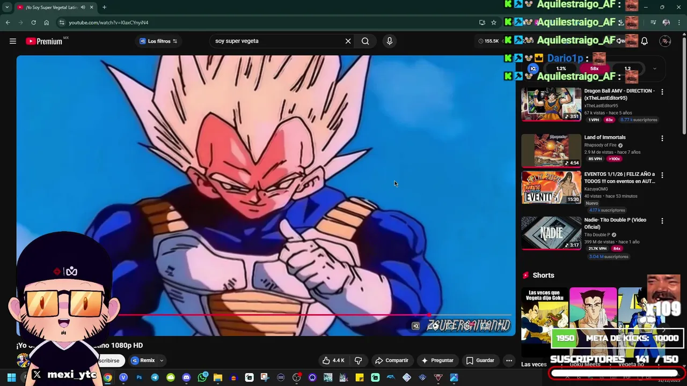Click the vidIQ icon in player controls
The width and height of the screenshot is (687, 386).
415,326
